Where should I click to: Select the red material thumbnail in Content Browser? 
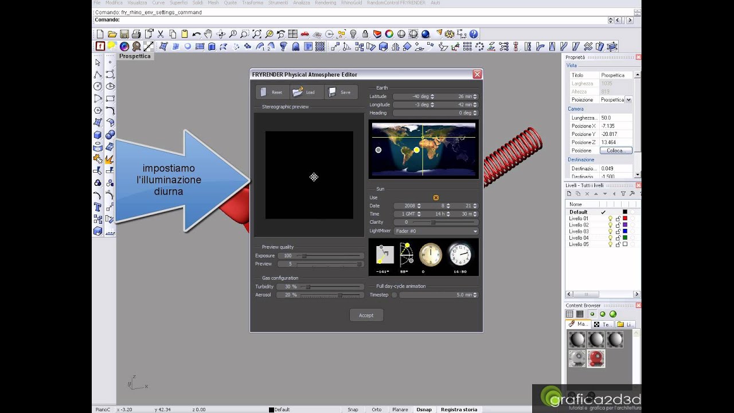(596, 359)
